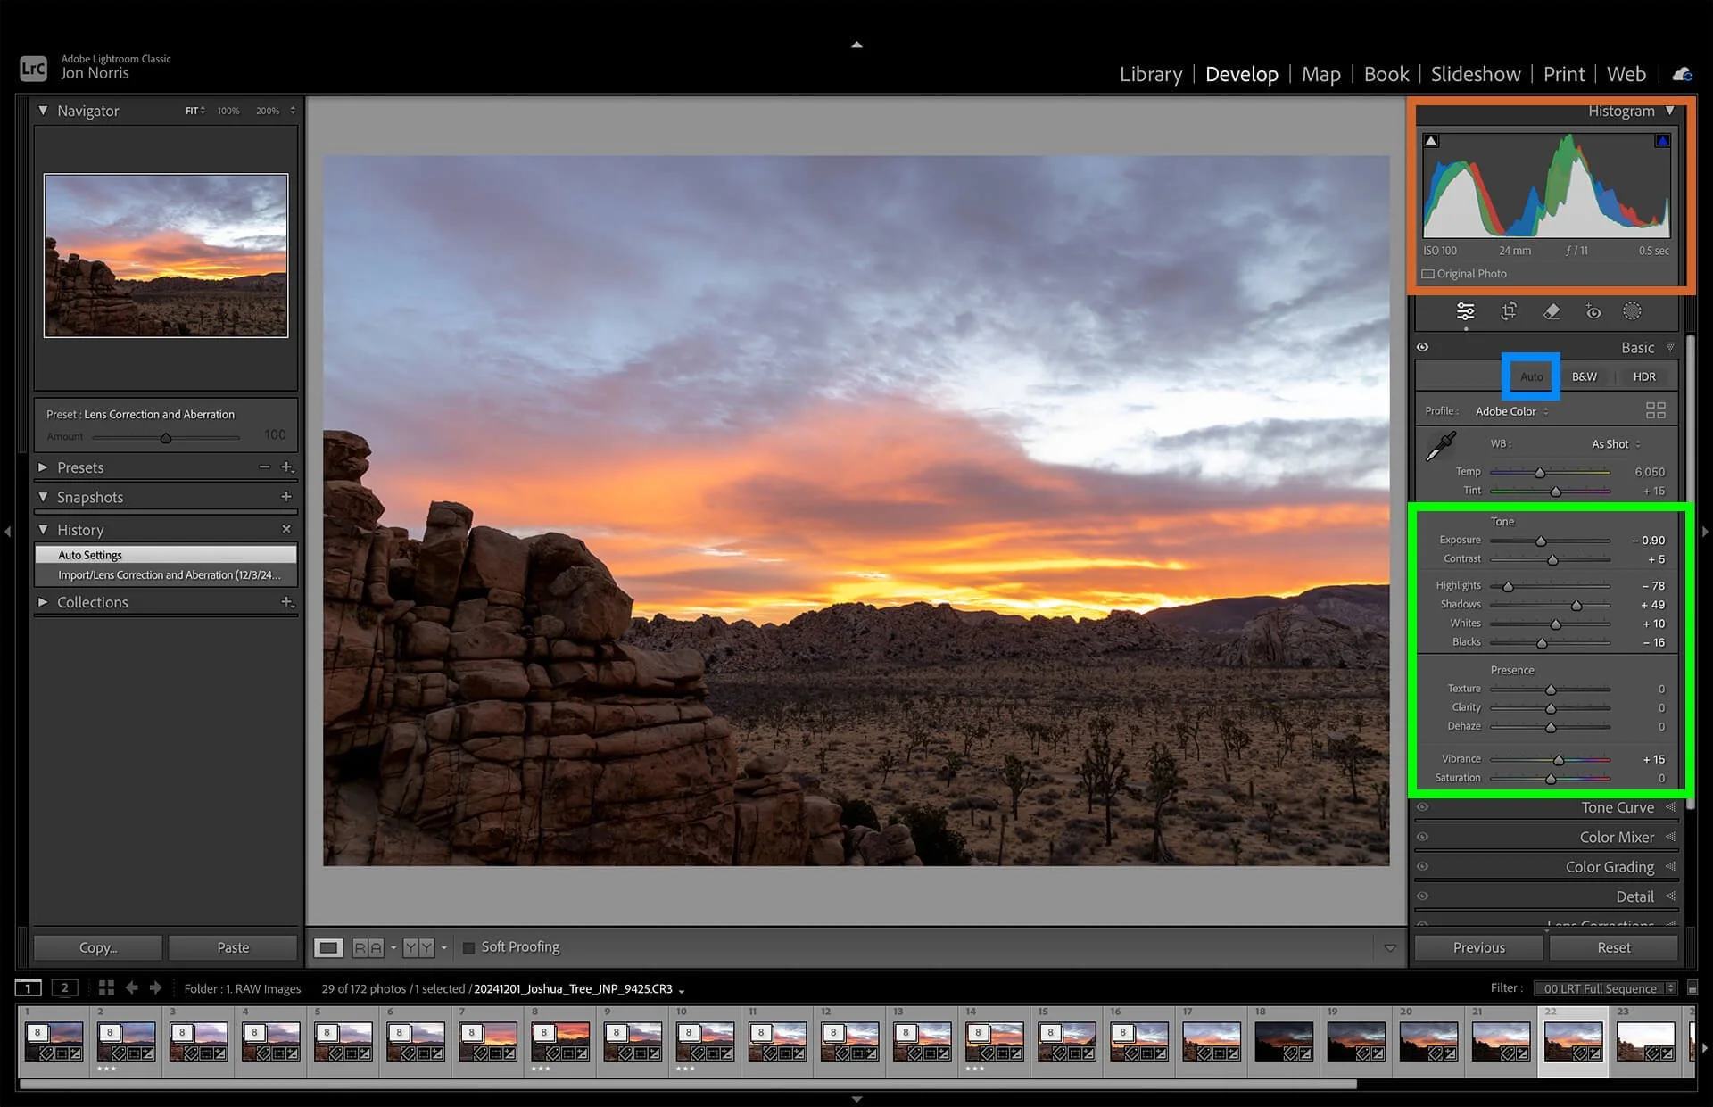Click the cloud sync status icon

tap(1682, 74)
